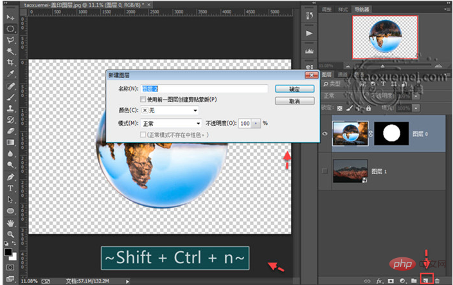The height and width of the screenshot is (285, 453).
Task: Click delete layer trash icon
Action: point(437,280)
